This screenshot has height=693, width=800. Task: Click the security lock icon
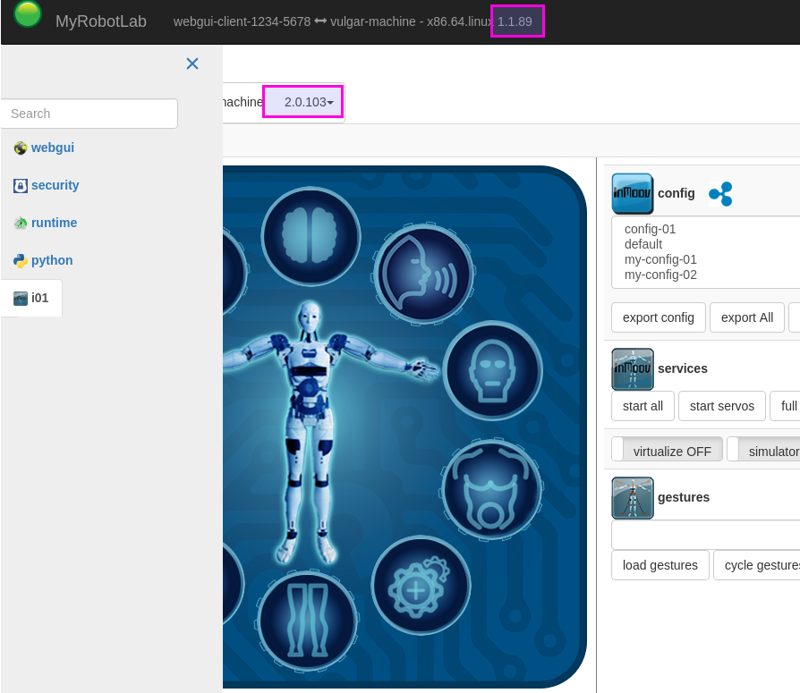pyautogui.click(x=21, y=186)
